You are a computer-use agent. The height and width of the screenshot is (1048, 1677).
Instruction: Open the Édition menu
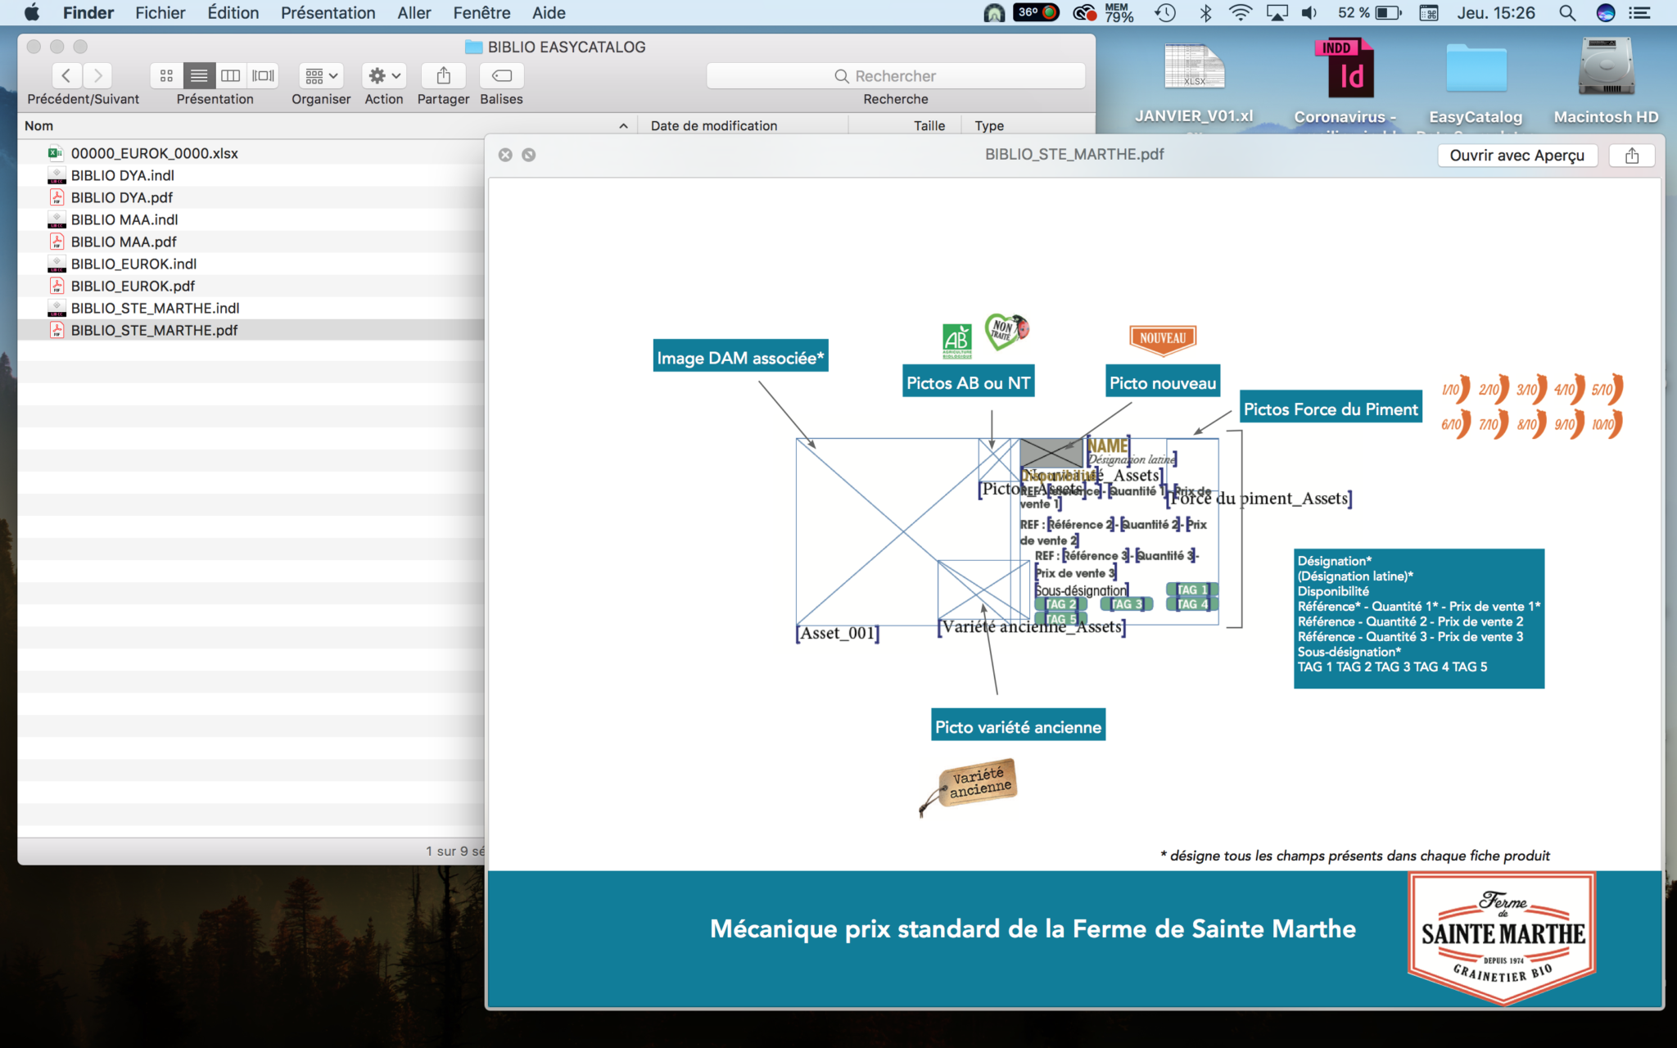coord(233,12)
